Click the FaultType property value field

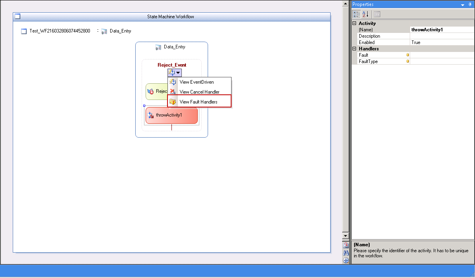(x=442, y=61)
